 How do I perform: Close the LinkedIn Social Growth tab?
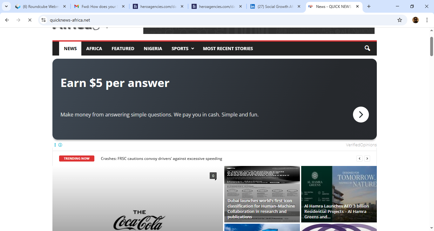tap(299, 6)
